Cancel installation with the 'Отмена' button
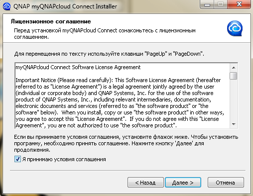The image size is (253, 196). point(226,183)
